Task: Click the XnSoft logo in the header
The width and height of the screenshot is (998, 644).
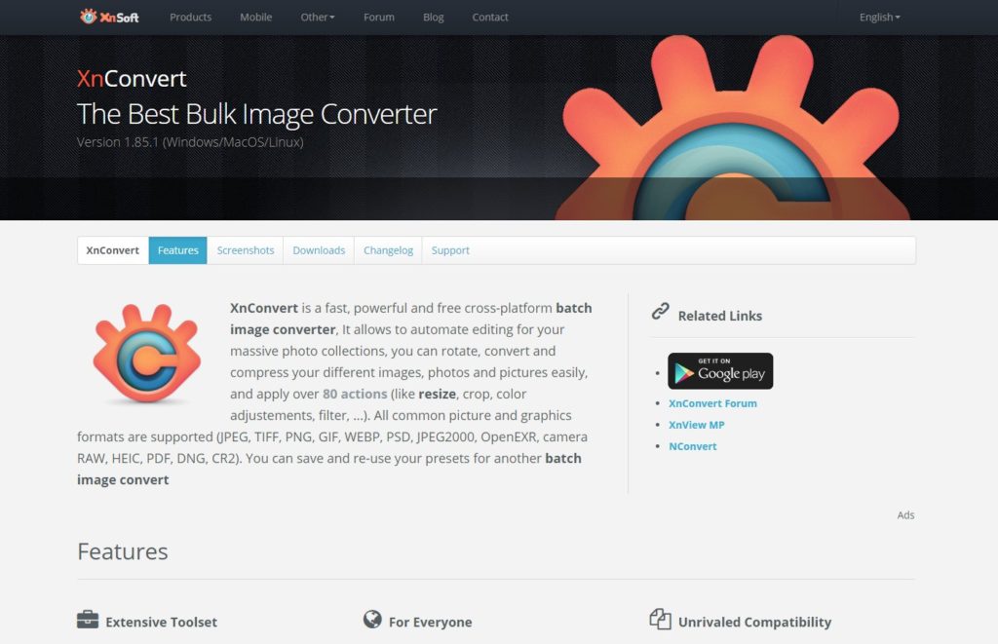Action: point(109,18)
